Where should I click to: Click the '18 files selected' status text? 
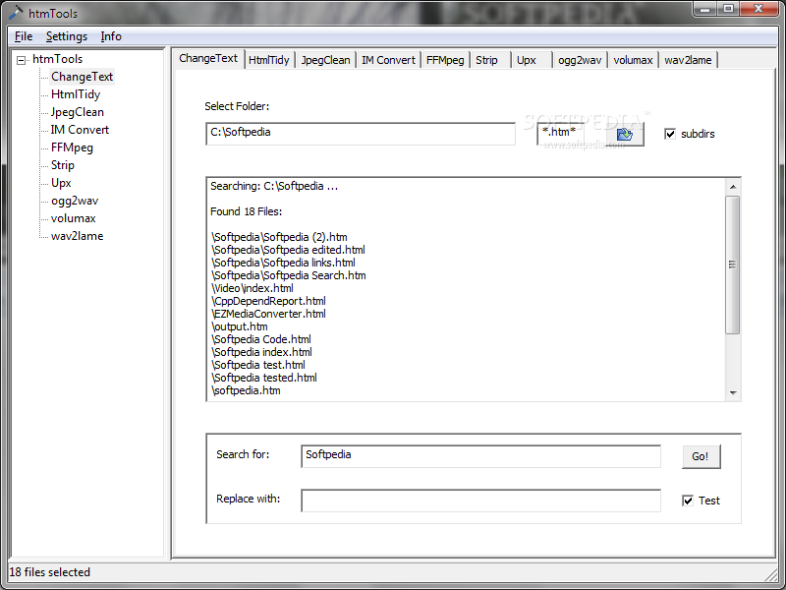pyautogui.click(x=50, y=572)
